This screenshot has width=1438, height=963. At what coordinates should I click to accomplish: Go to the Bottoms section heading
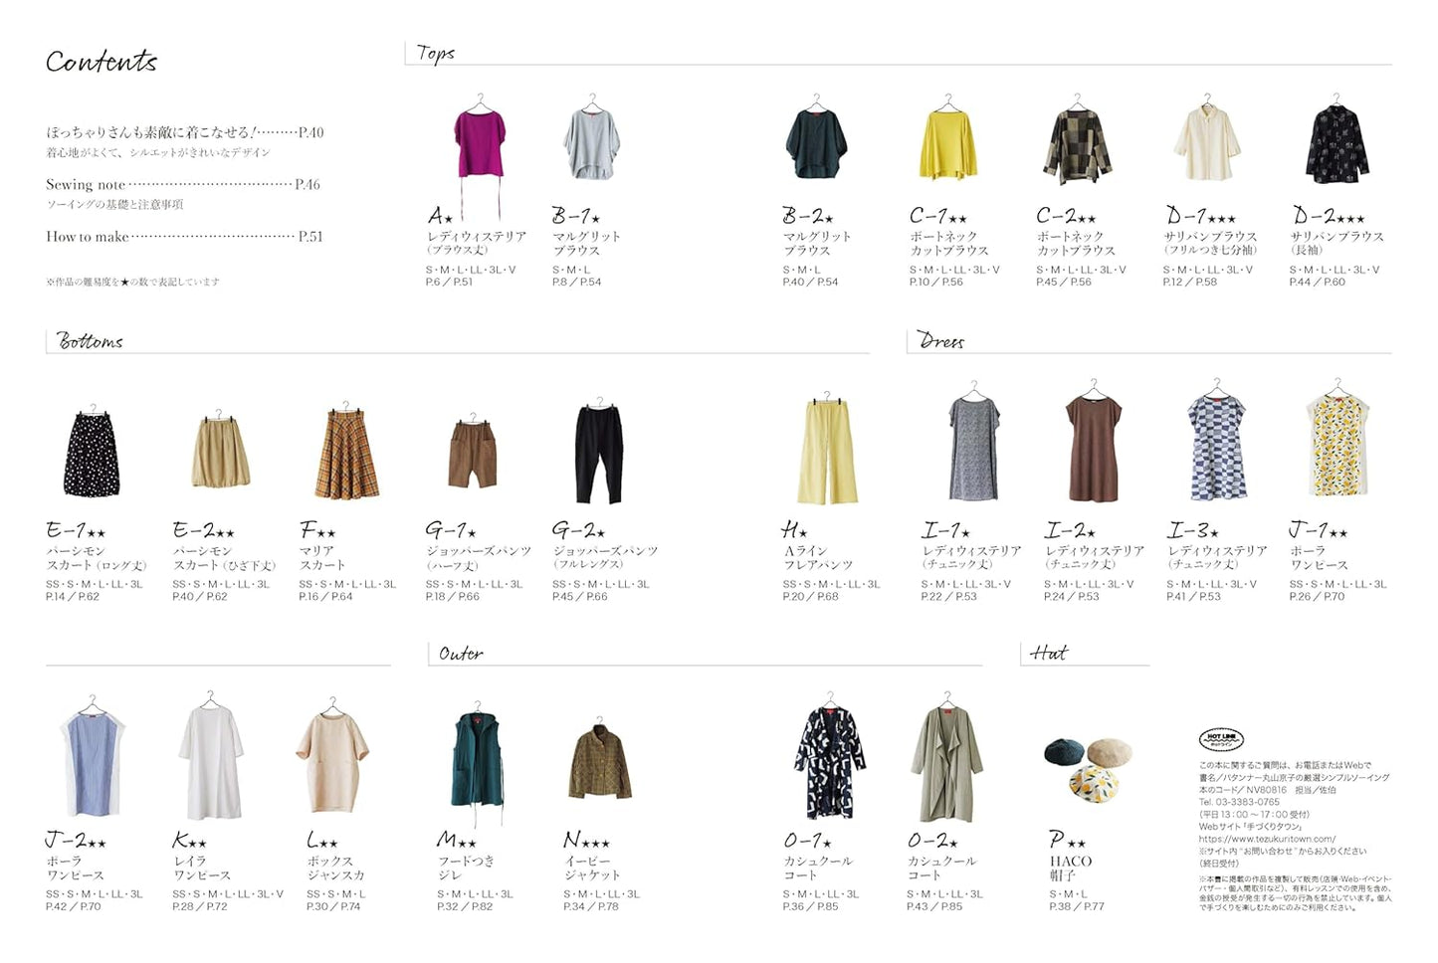click(90, 341)
